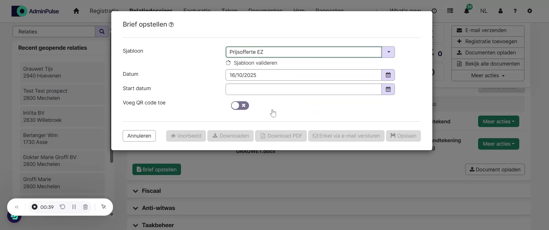
Task: Open the notifications bell
Action: [x=467, y=11]
